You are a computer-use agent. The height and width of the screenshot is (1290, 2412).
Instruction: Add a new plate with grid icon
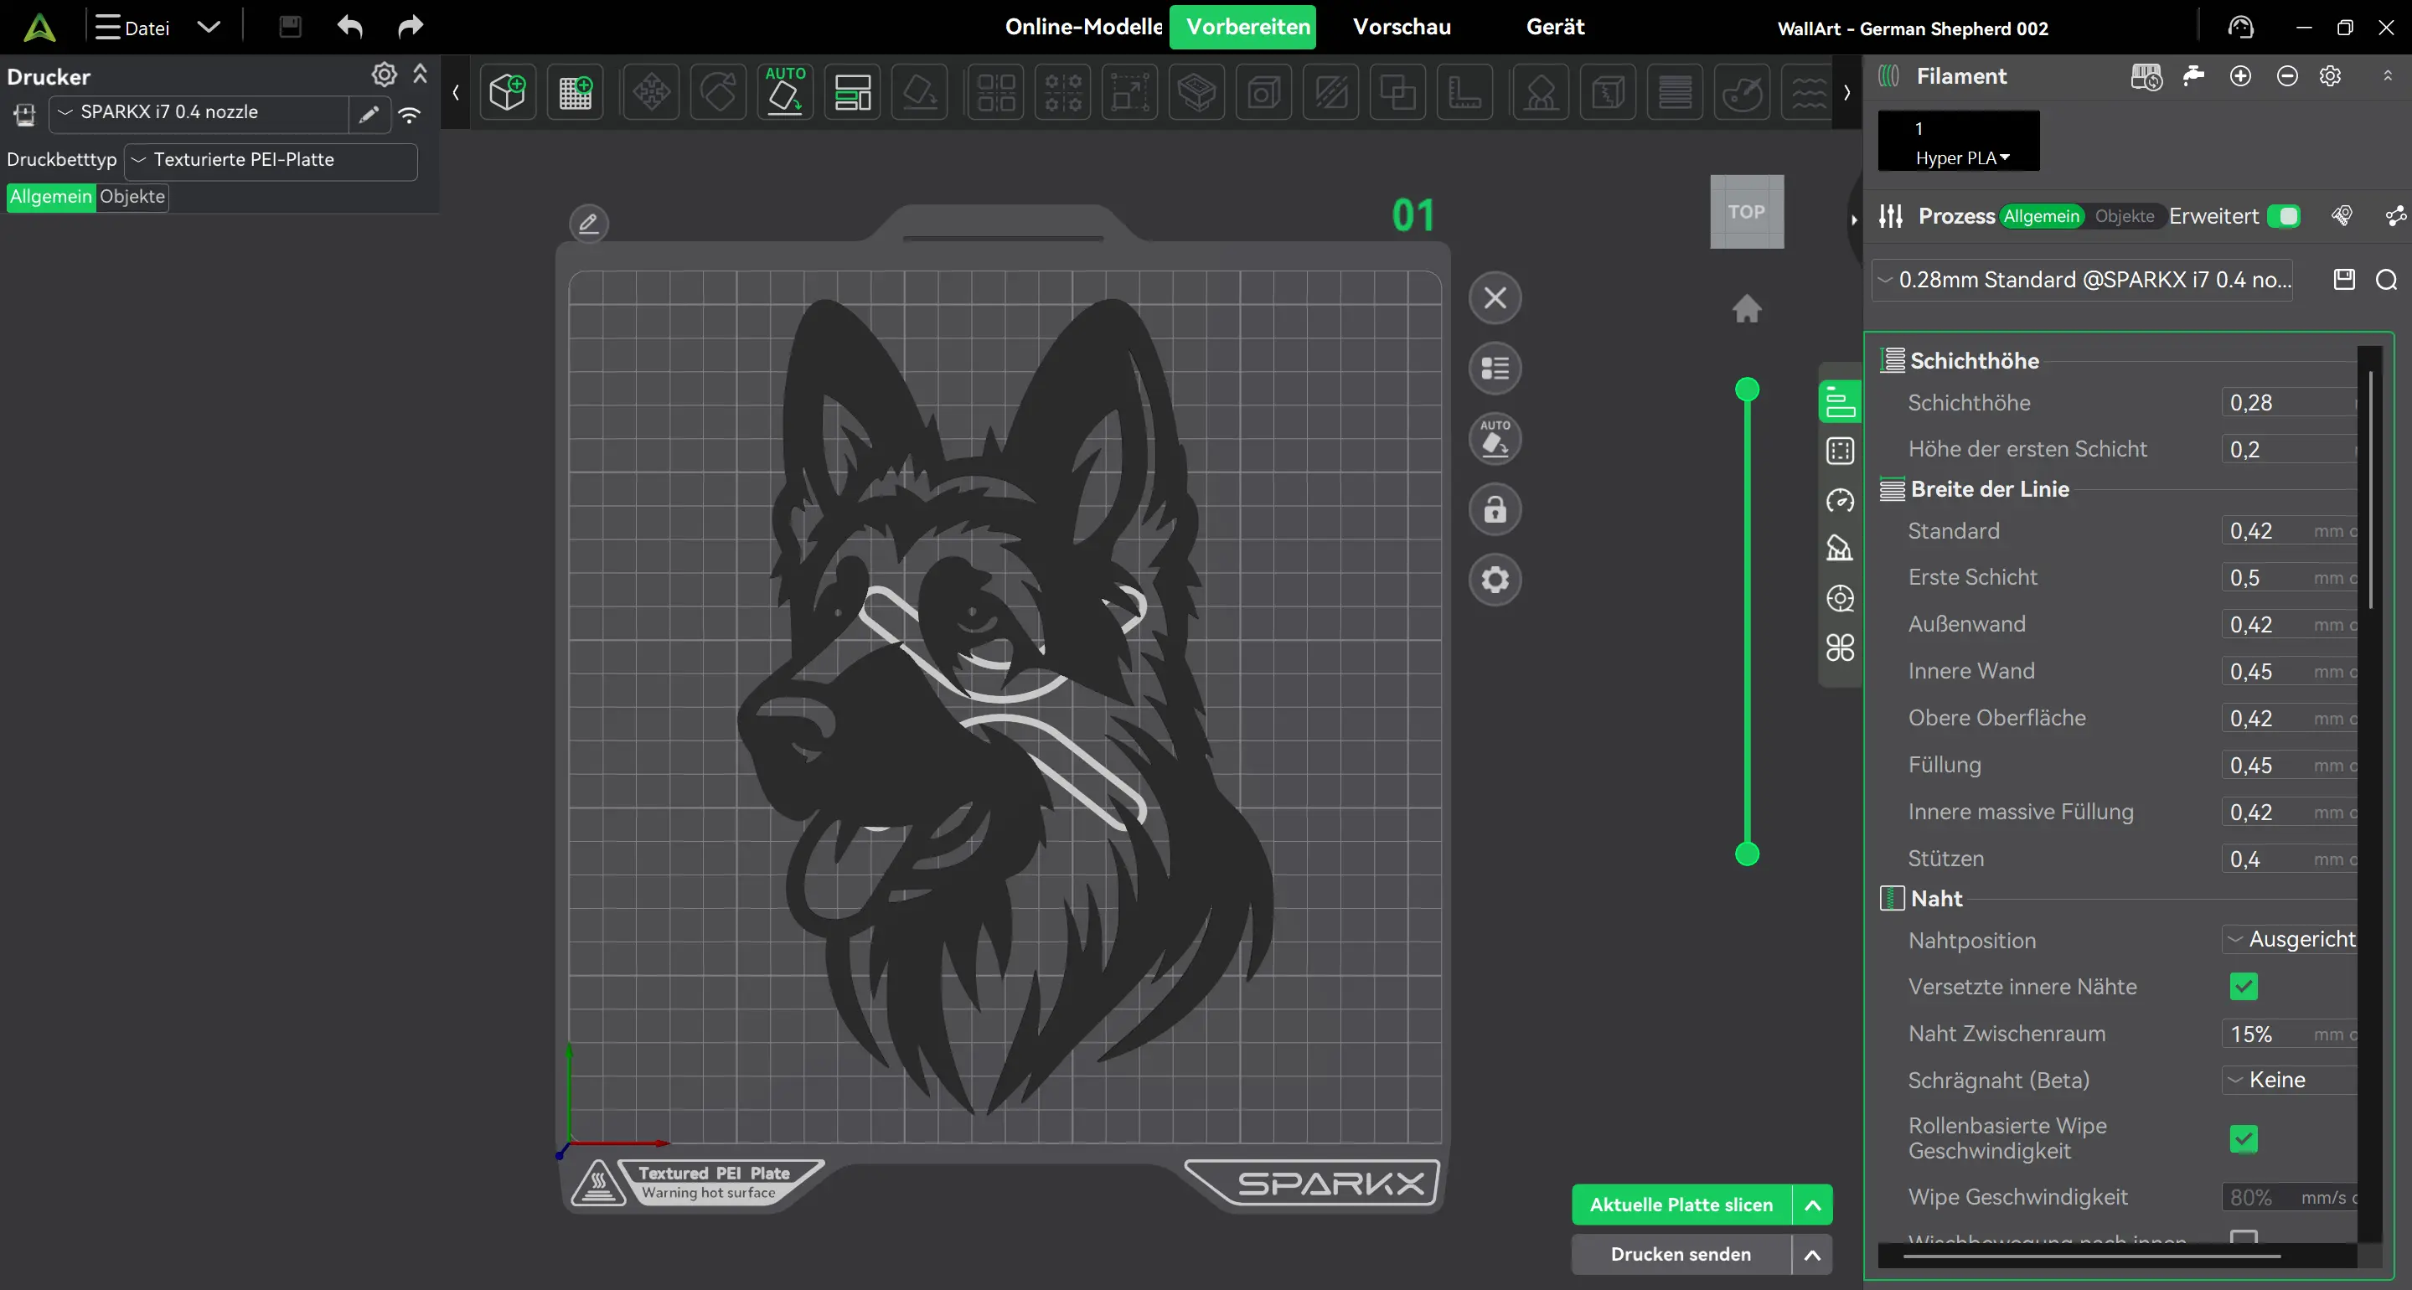click(575, 92)
